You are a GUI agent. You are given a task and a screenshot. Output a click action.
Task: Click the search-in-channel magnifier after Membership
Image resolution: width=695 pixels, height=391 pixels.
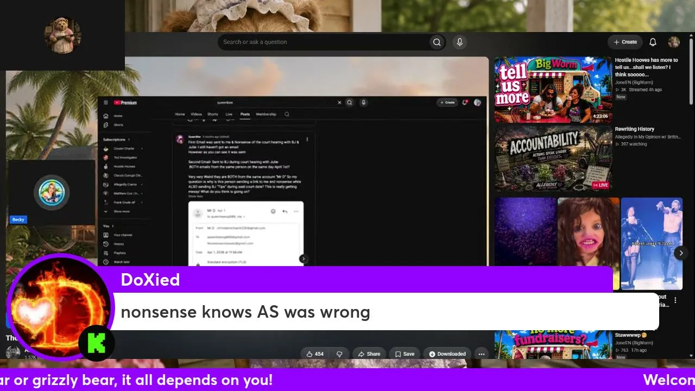pos(287,114)
